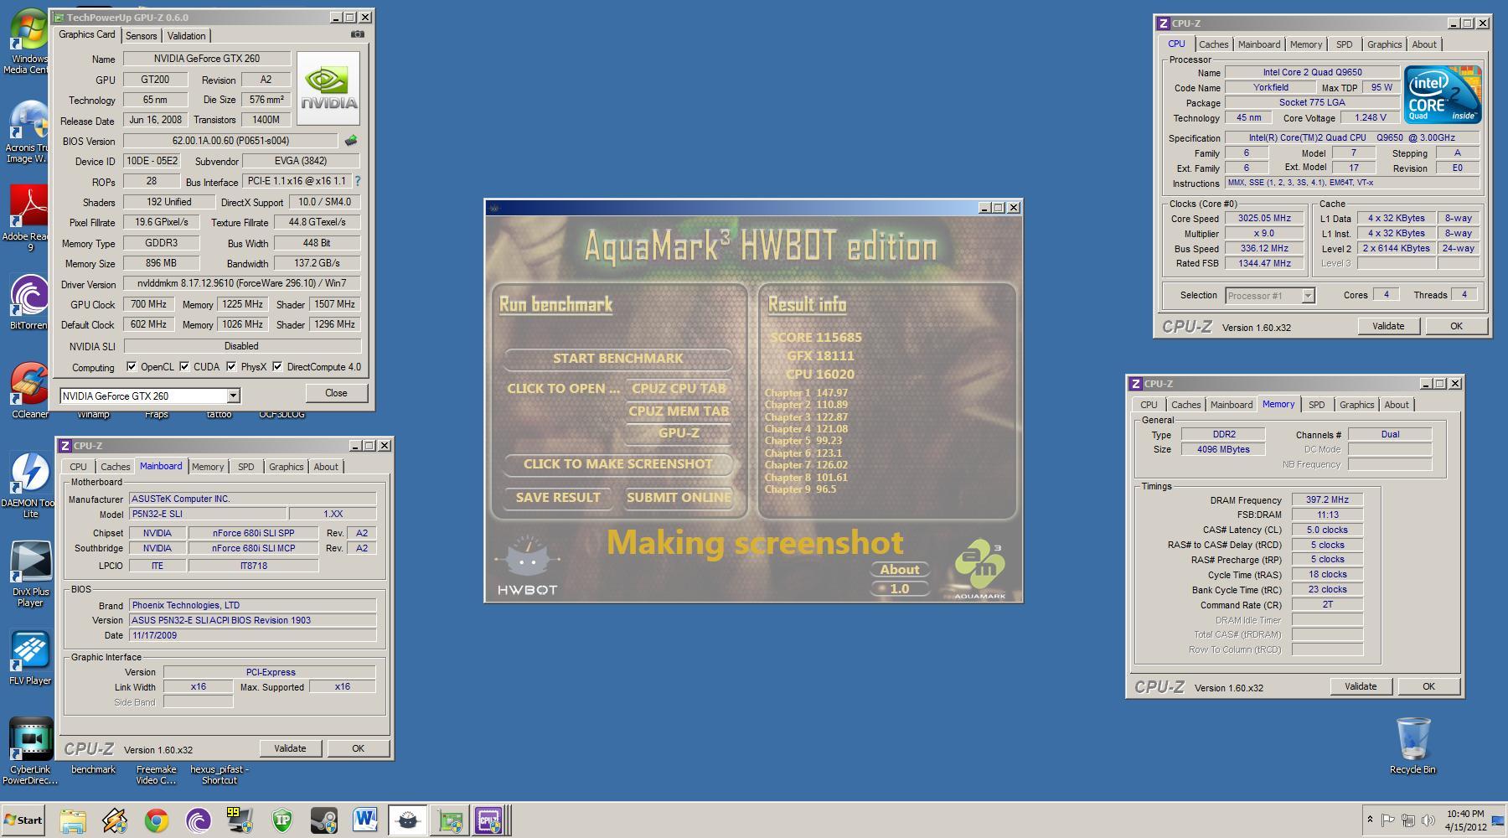Click the Microsoft Word taskbar icon
Screen dimensions: 1508x838
[x=365, y=820]
